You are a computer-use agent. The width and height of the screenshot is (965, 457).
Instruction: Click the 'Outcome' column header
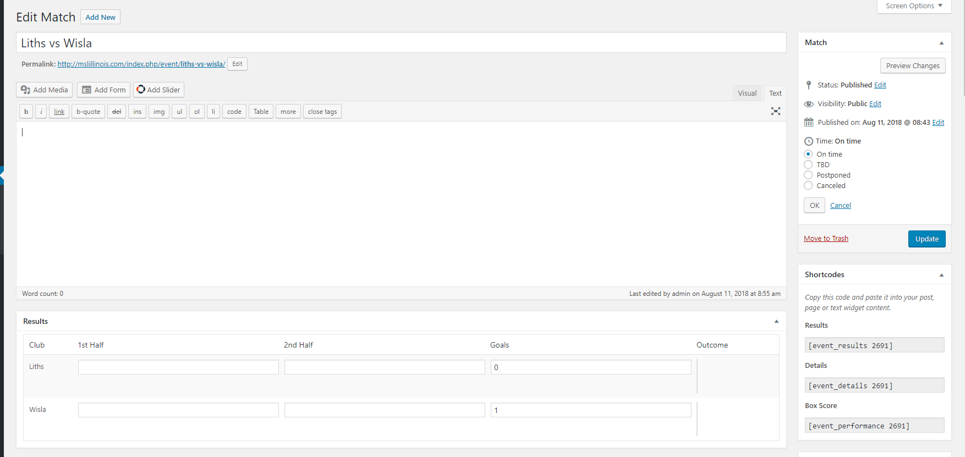pyautogui.click(x=712, y=345)
